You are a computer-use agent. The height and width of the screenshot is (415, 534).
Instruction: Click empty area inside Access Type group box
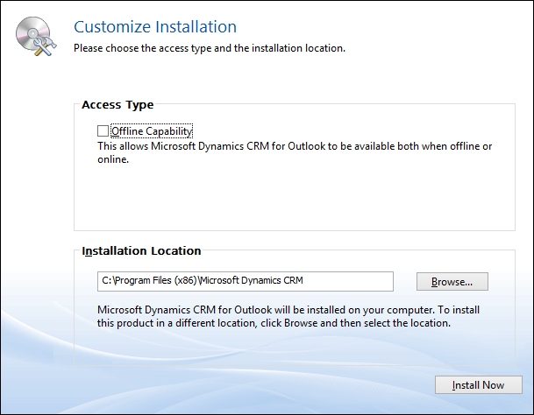295,199
